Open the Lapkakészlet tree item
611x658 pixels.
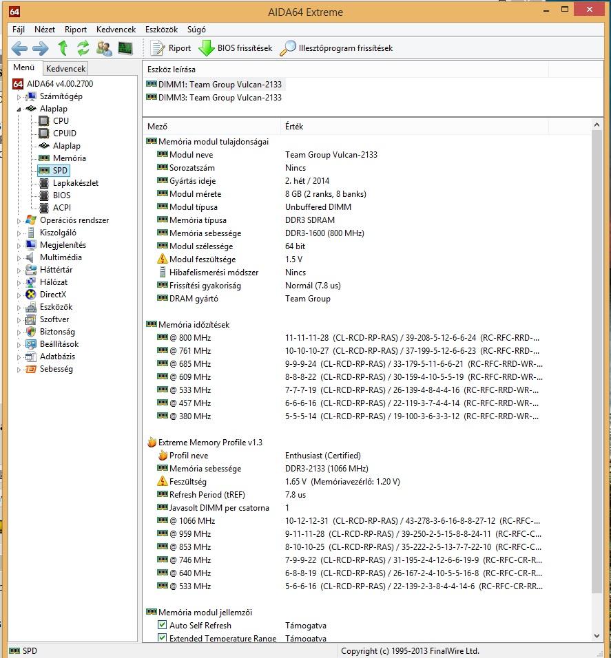[x=69, y=183]
